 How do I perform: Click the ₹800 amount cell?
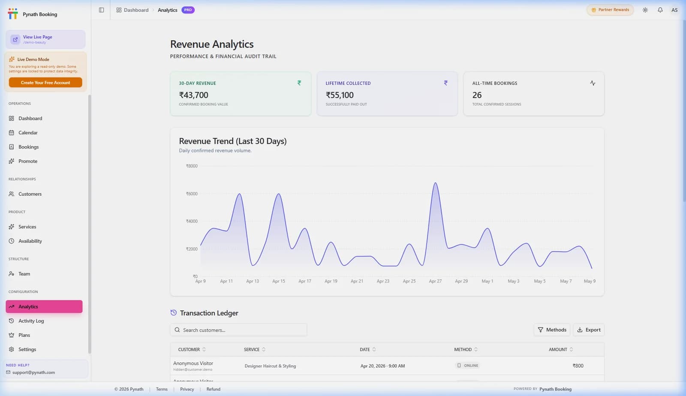pyautogui.click(x=578, y=366)
